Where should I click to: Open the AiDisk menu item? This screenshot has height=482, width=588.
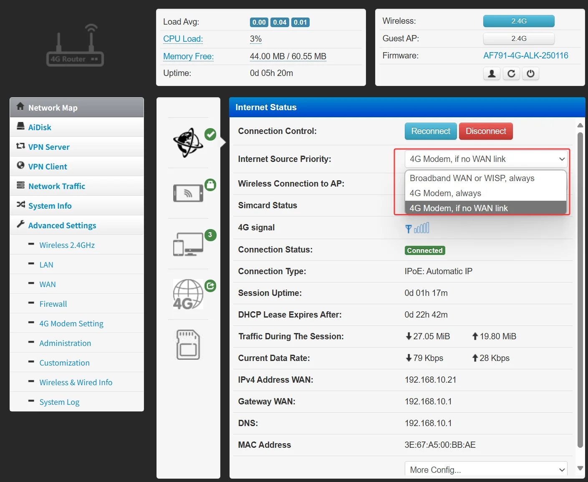77,127
